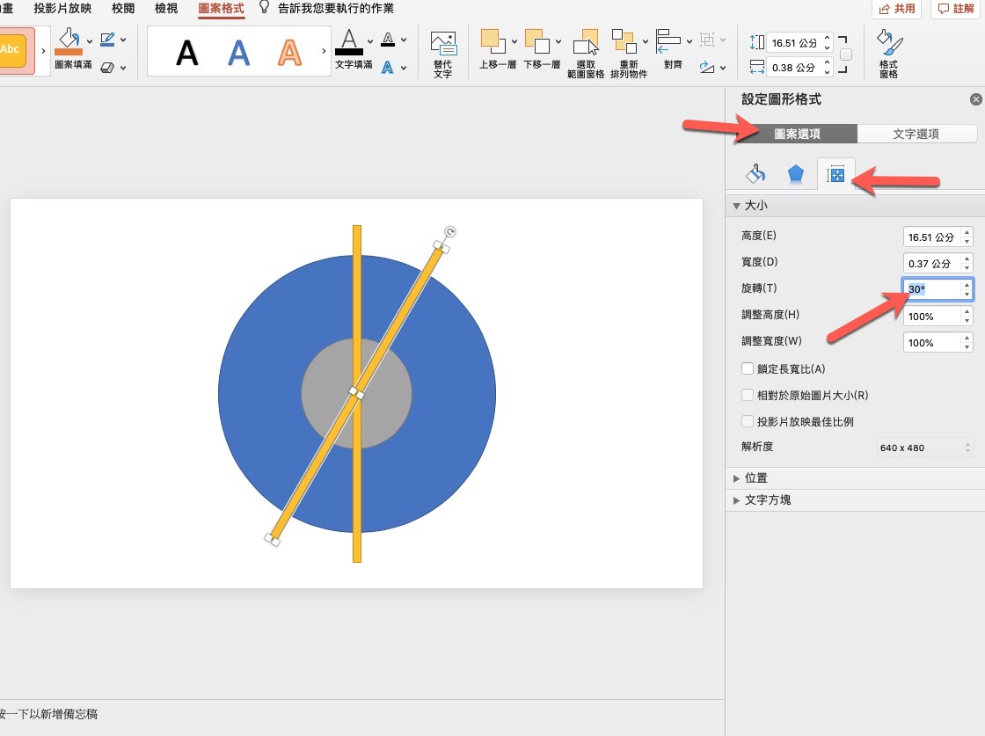Switch to the 文字選項 tab

(x=916, y=134)
